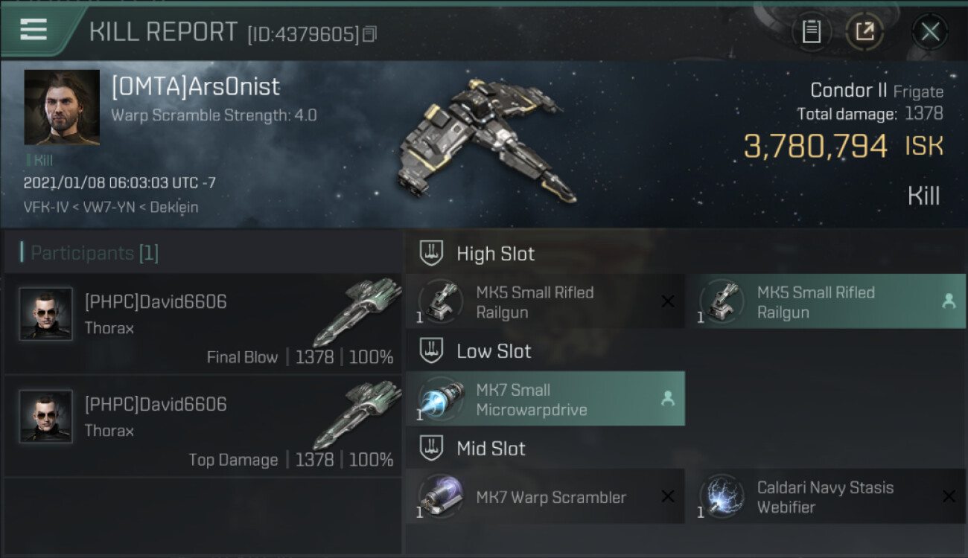Select the Participants [1] tab
Image resolution: width=968 pixels, height=558 pixels.
click(89, 253)
